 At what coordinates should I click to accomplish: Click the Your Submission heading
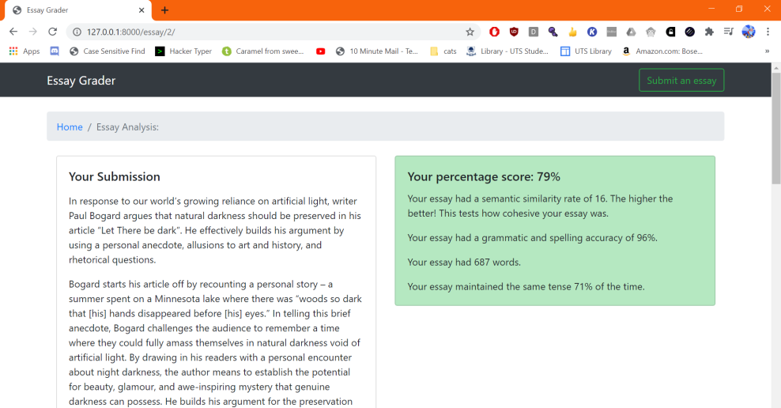[115, 176]
